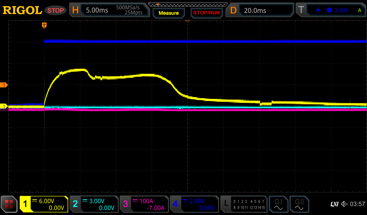This screenshot has width=367, height=215.
Task: Click the red STOP status badge
Action: tap(56, 10)
